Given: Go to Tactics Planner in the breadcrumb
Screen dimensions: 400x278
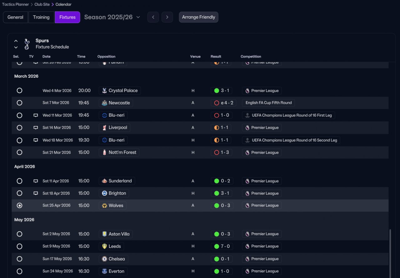Looking at the screenshot, I should 16,4.
